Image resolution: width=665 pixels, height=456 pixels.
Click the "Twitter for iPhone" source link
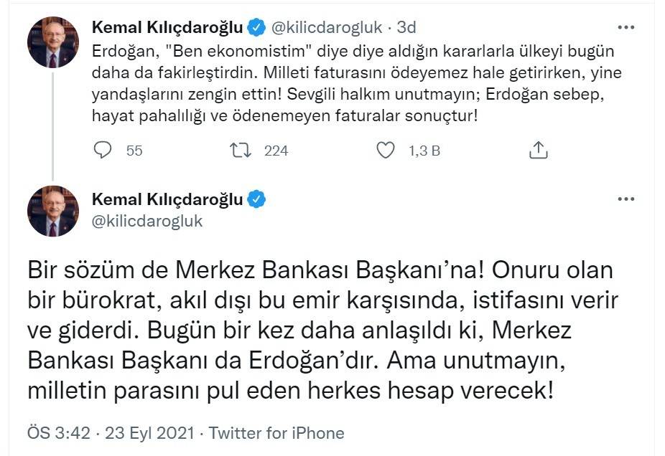coord(276,433)
